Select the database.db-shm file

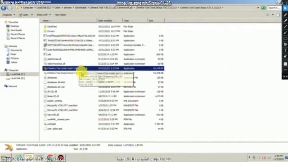point(56,82)
